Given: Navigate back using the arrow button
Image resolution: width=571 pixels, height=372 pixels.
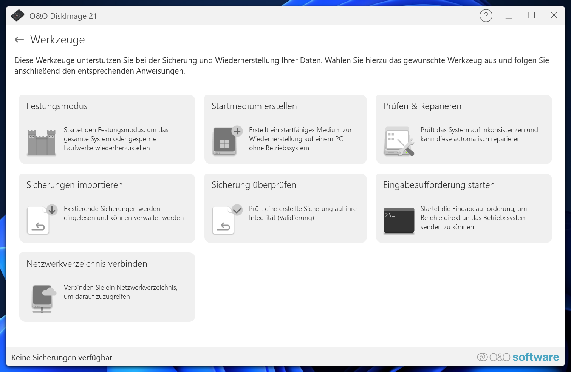Looking at the screenshot, I should coord(19,39).
